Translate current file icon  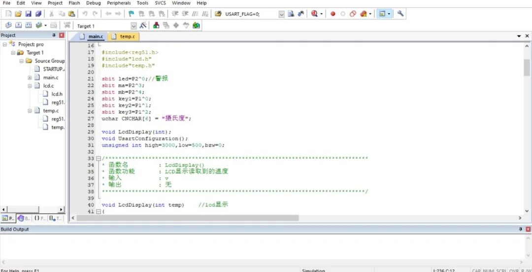[8, 26]
